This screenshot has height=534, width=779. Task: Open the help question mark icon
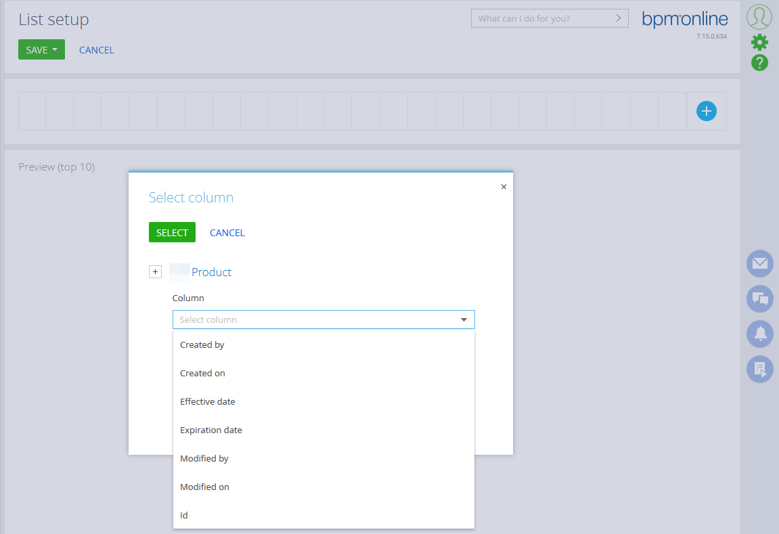759,62
